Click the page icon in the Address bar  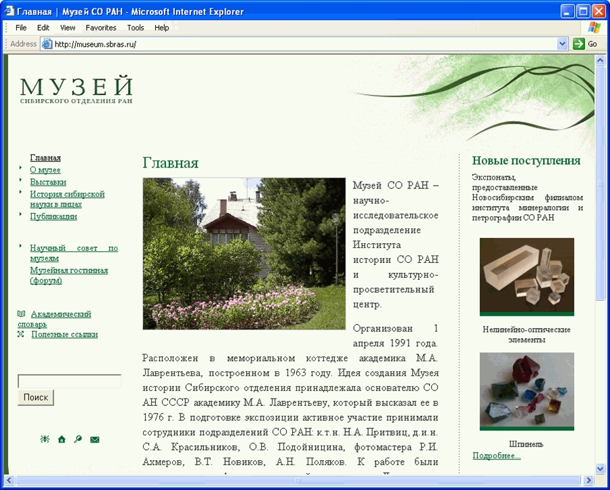pos(47,44)
